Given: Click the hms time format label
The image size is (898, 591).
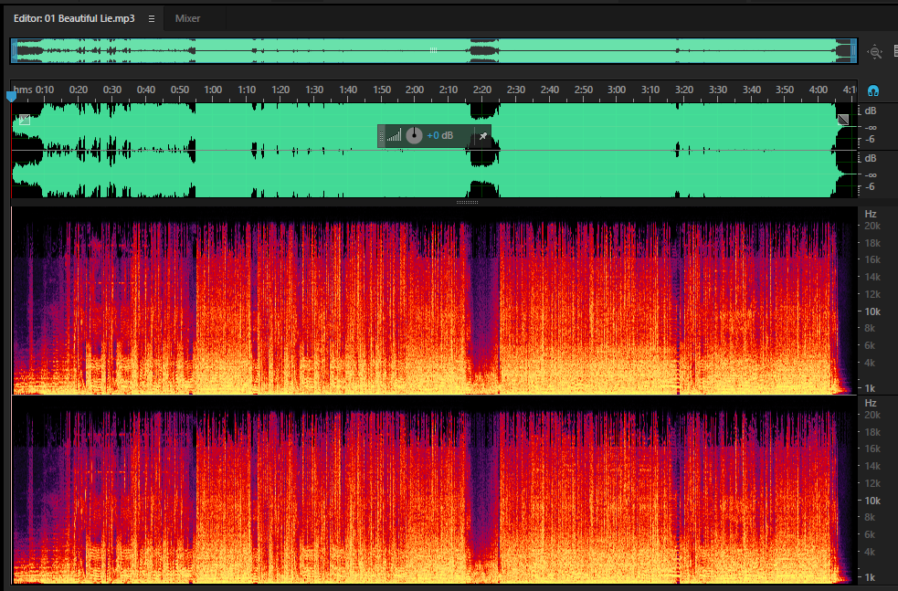Looking at the screenshot, I should [x=23, y=90].
